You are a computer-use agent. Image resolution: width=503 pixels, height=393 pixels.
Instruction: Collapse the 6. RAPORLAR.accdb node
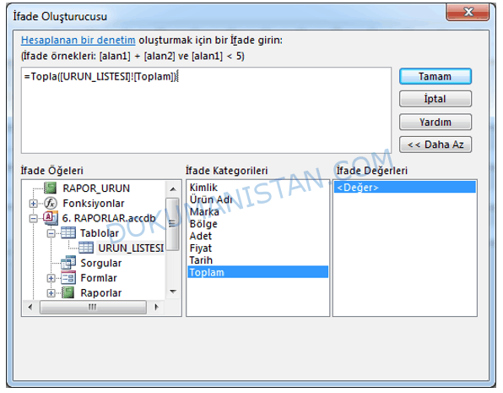pos(33,219)
